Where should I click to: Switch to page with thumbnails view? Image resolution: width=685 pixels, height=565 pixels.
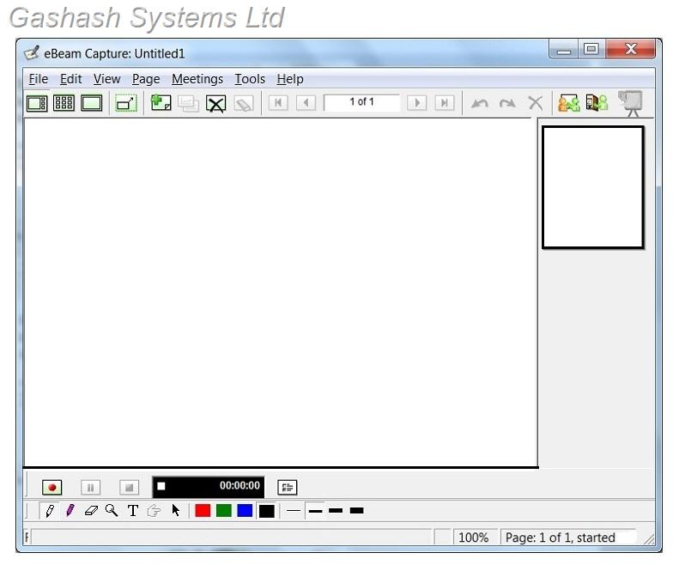point(37,104)
